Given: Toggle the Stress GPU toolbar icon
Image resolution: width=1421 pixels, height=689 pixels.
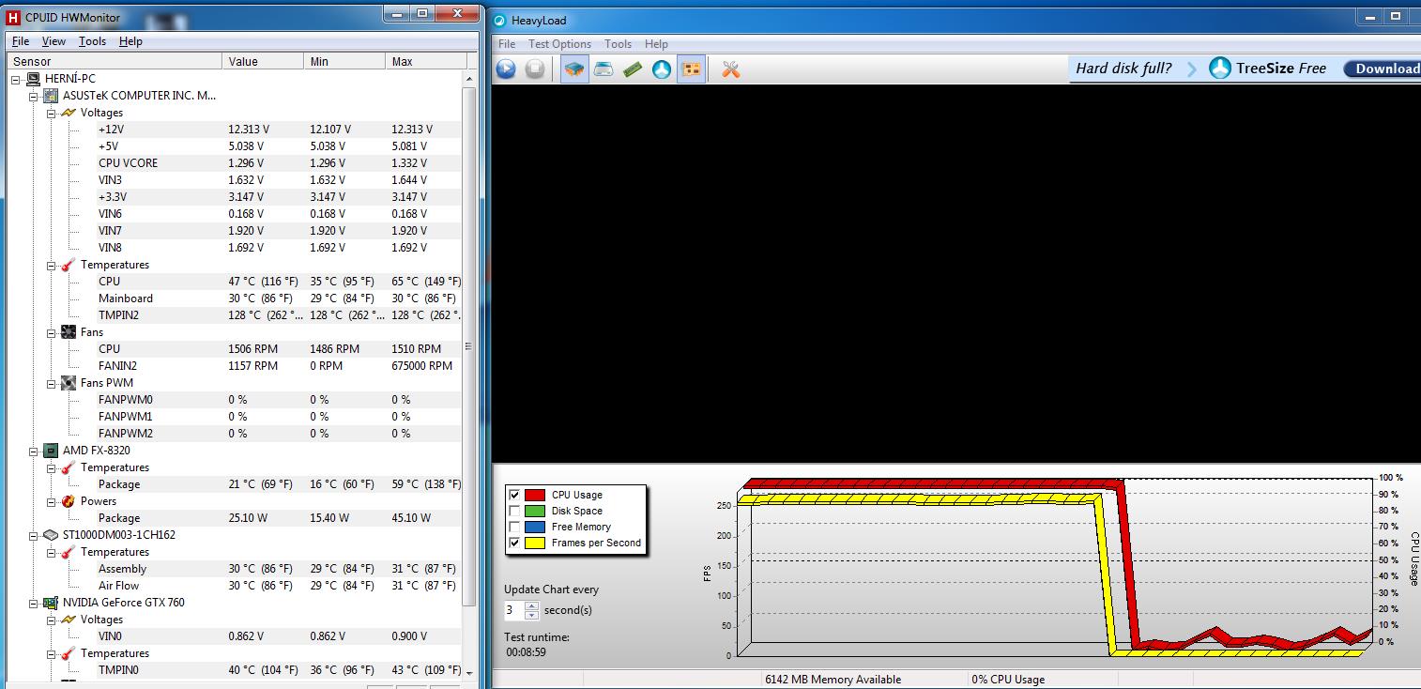Looking at the screenshot, I should coord(691,69).
